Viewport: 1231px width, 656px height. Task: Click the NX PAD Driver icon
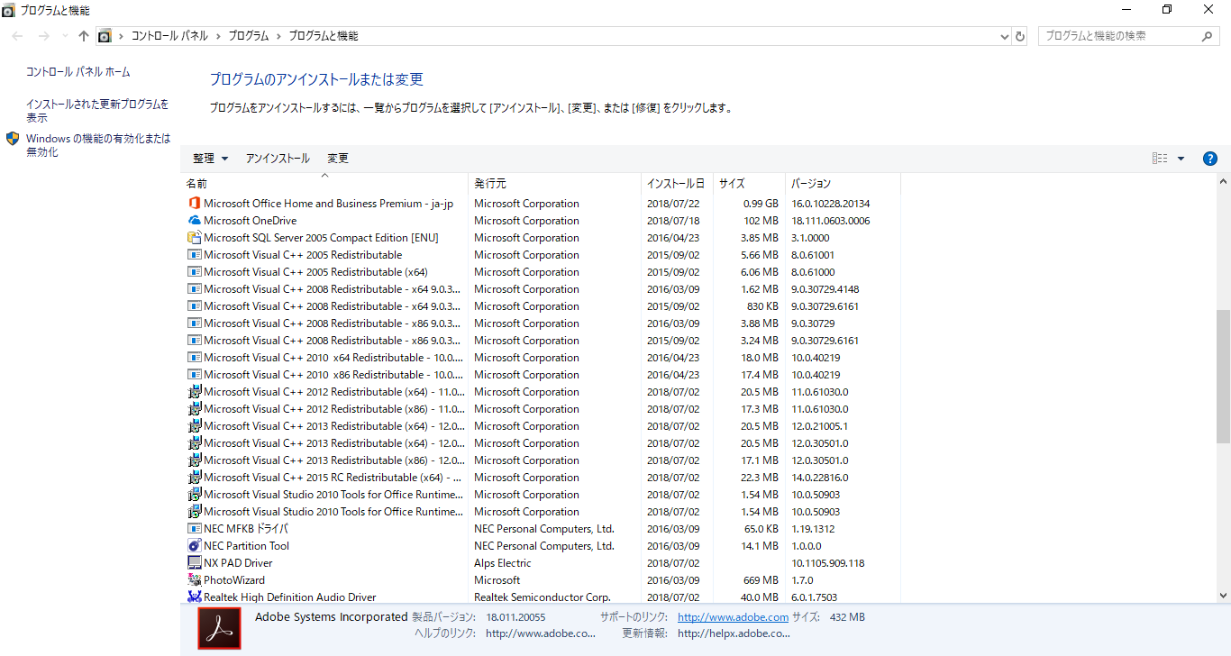pyautogui.click(x=194, y=563)
